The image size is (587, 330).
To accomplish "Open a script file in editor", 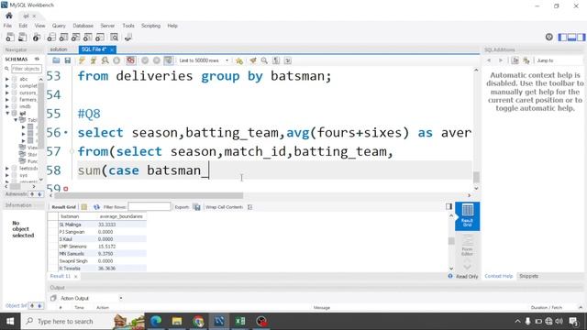I will 56,60.
